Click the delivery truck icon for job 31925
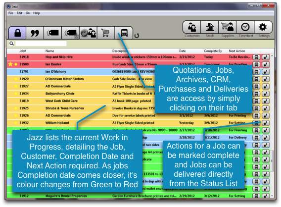Image resolution: width=281 pixels, height=207 pixels. pyautogui.click(x=256, y=108)
